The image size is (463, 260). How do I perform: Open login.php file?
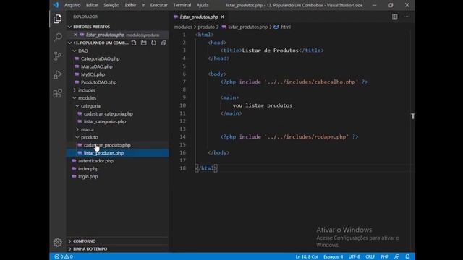tap(88, 177)
